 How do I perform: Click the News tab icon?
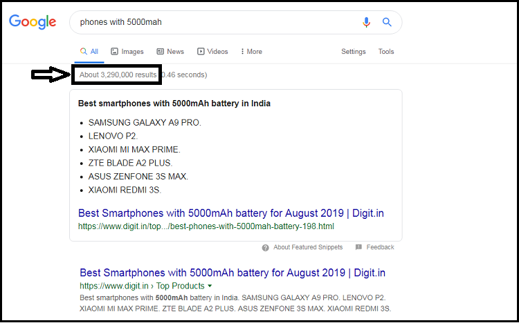[160, 52]
